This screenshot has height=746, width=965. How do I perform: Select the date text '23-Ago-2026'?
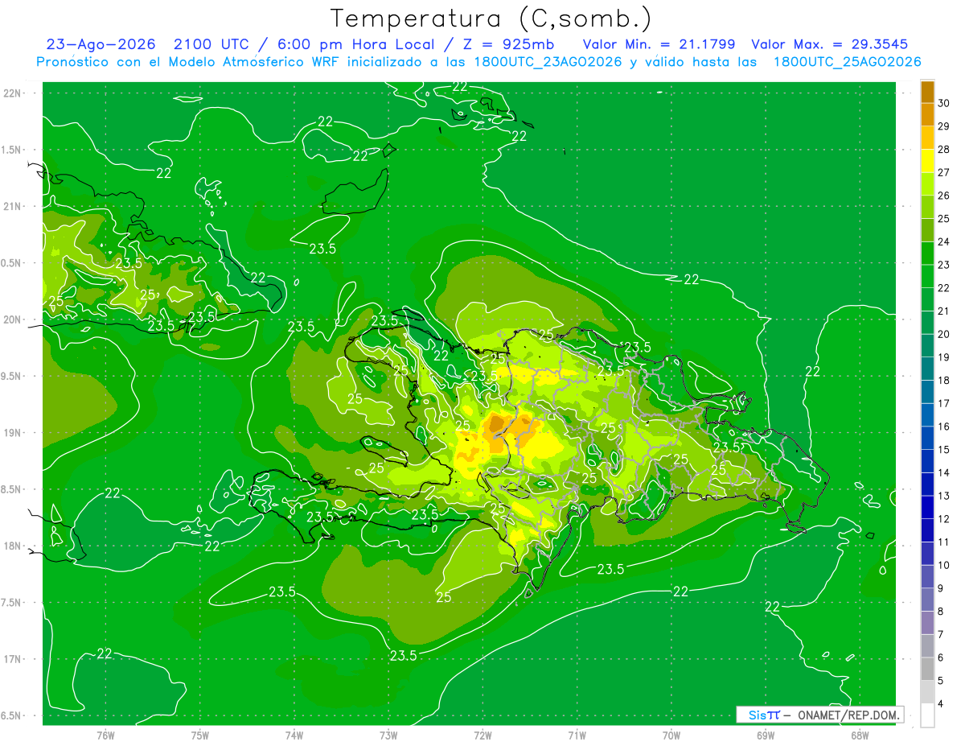pos(101,44)
